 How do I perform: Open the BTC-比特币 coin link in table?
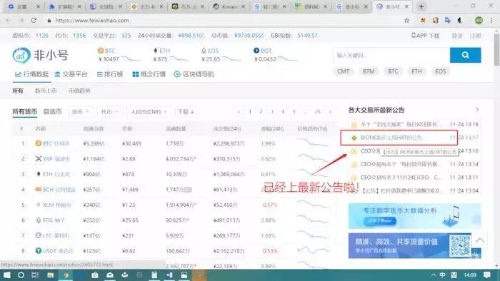pyautogui.click(x=56, y=143)
